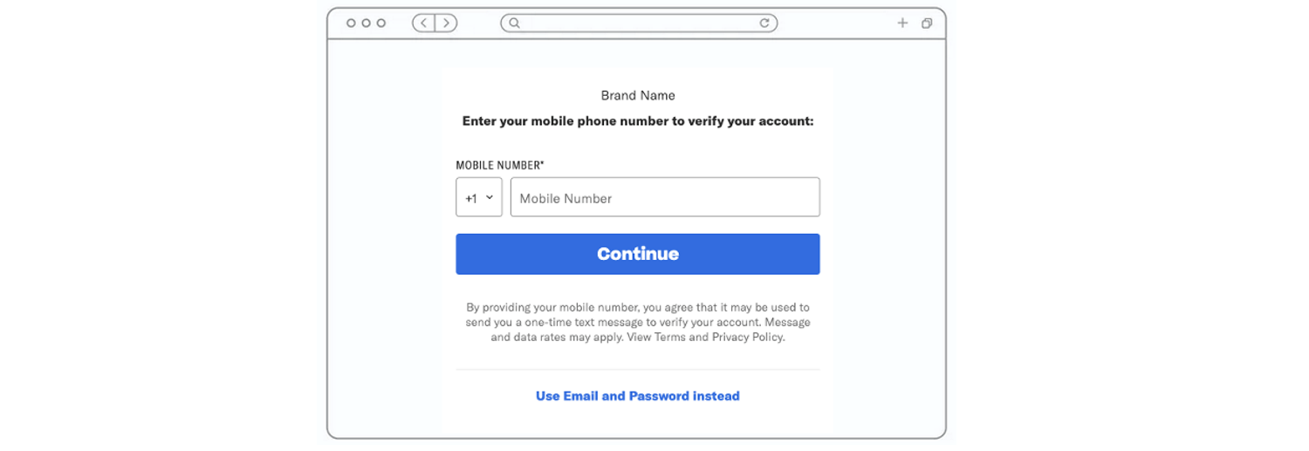Click the third window control circle

[x=380, y=24]
